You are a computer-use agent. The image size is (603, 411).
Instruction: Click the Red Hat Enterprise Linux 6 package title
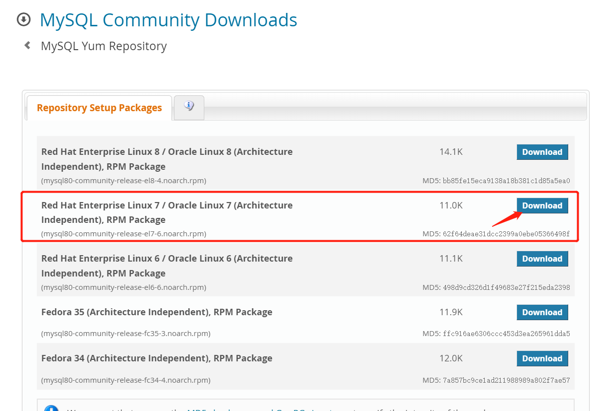coord(167,266)
